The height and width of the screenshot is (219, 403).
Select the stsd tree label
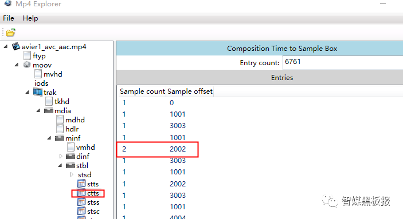click(x=85, y=175)
